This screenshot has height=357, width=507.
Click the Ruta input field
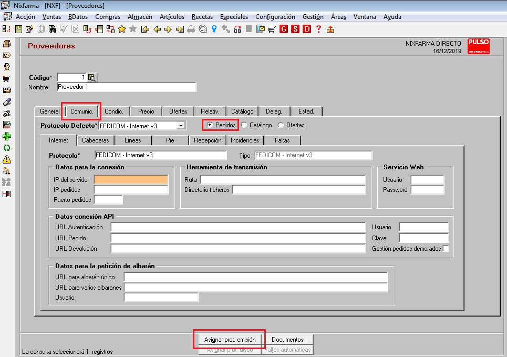(x=283, y=180)
